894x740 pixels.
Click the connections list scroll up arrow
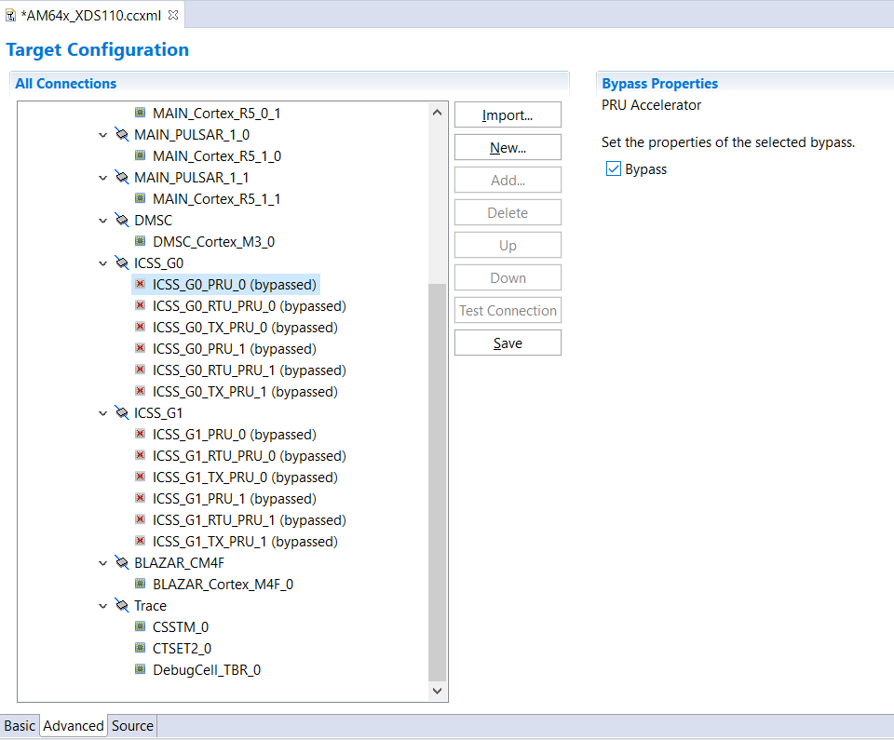point(438,114)
